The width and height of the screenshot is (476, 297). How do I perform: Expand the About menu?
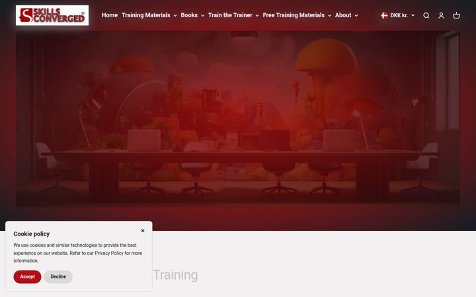point(346,15)
